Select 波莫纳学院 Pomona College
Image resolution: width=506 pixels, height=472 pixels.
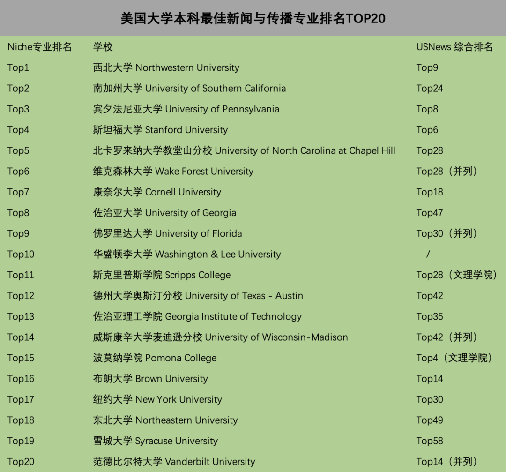[x=155, y=358]
